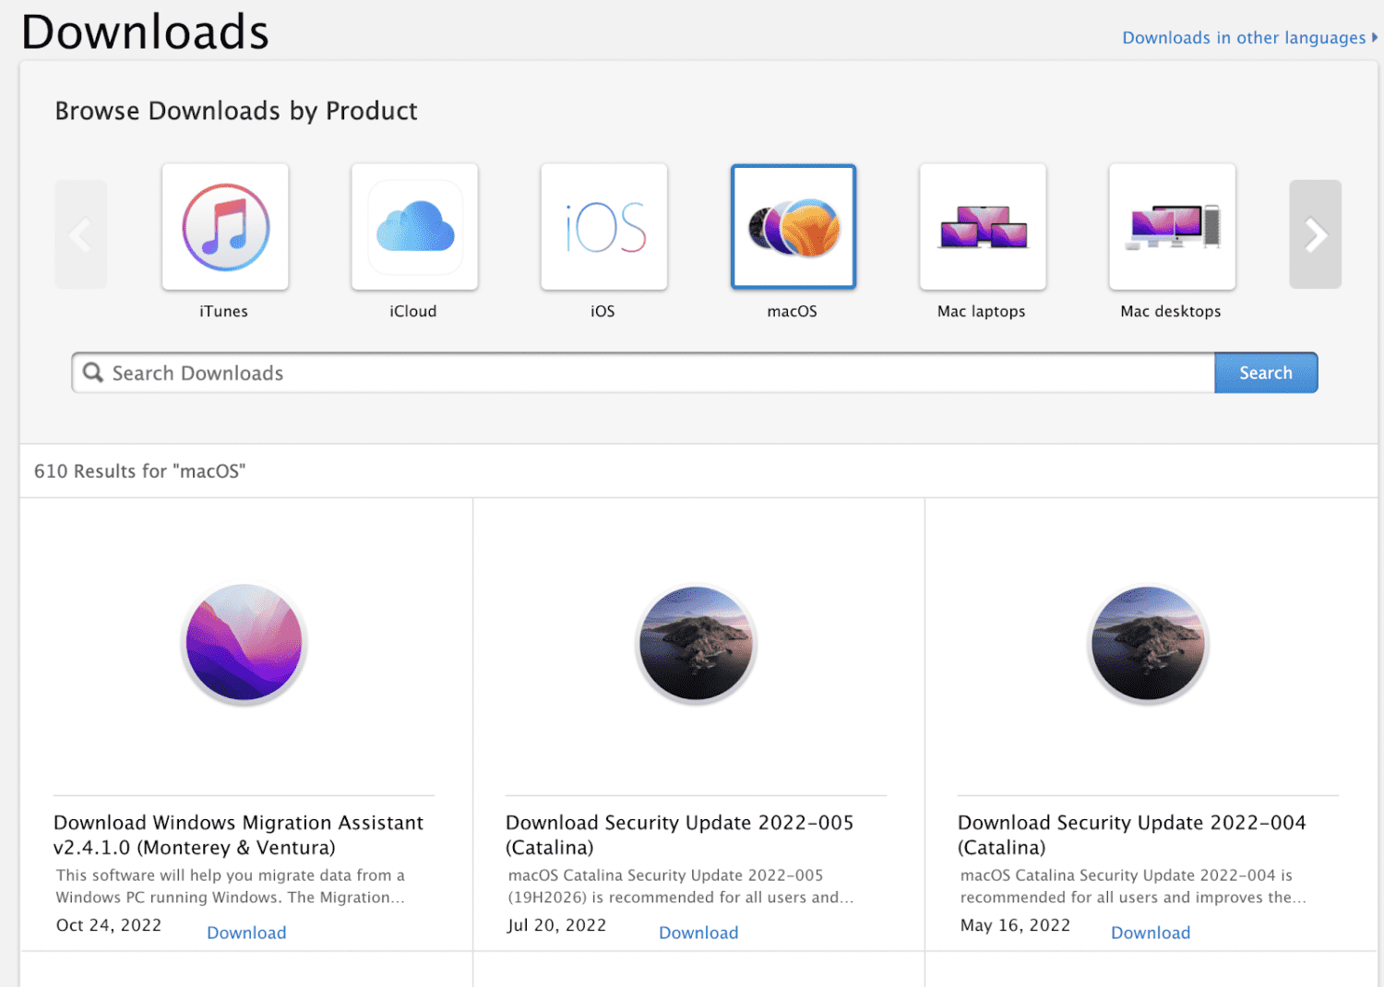Click Catalina image for Security Update 2022-004

pyautogui.click(x=1149, y=644)
